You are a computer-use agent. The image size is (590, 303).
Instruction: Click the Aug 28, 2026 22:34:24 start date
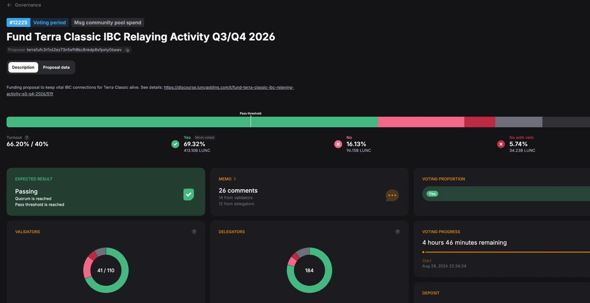pos(444,266)
